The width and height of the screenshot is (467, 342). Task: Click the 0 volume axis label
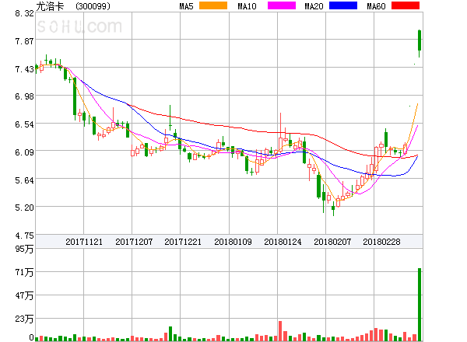31,337
